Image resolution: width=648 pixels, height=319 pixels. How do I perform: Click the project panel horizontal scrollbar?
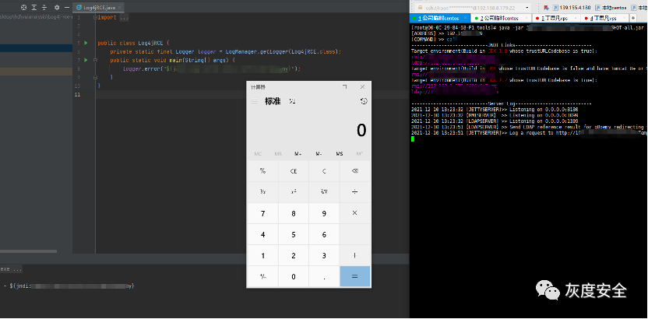(28, 251)
